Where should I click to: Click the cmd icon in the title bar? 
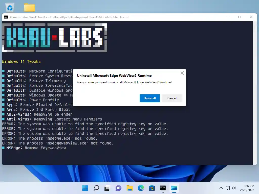point(6,17)
